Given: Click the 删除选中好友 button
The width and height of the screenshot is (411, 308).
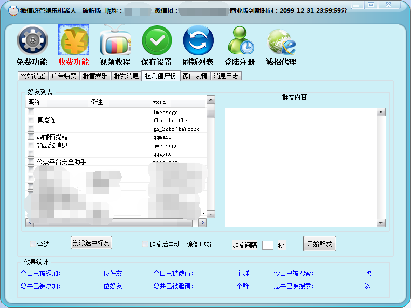Looking at the screenshot, I should [91, 243].
